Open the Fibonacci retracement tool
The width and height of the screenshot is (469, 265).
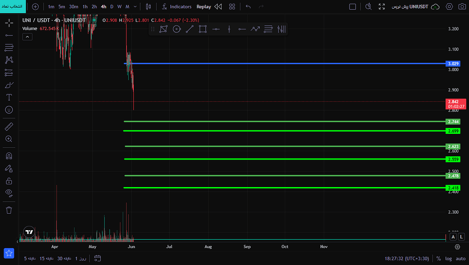pos(9,47)
